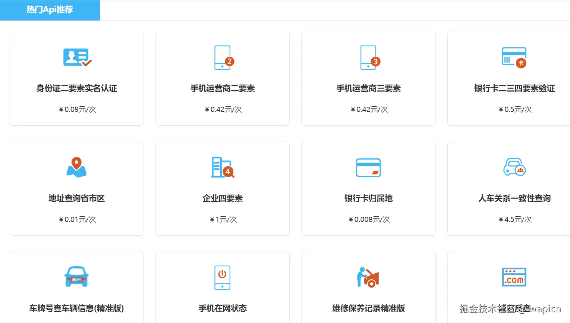Click the 人车关系一致性查询 title text
The width and height of the screenshot is (570, 323).
pos(514,198)
